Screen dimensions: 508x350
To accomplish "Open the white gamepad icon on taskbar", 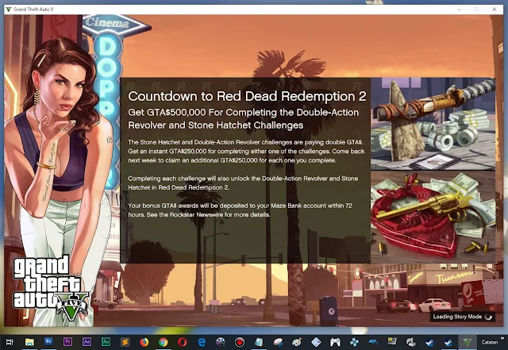I will [335, 342].
